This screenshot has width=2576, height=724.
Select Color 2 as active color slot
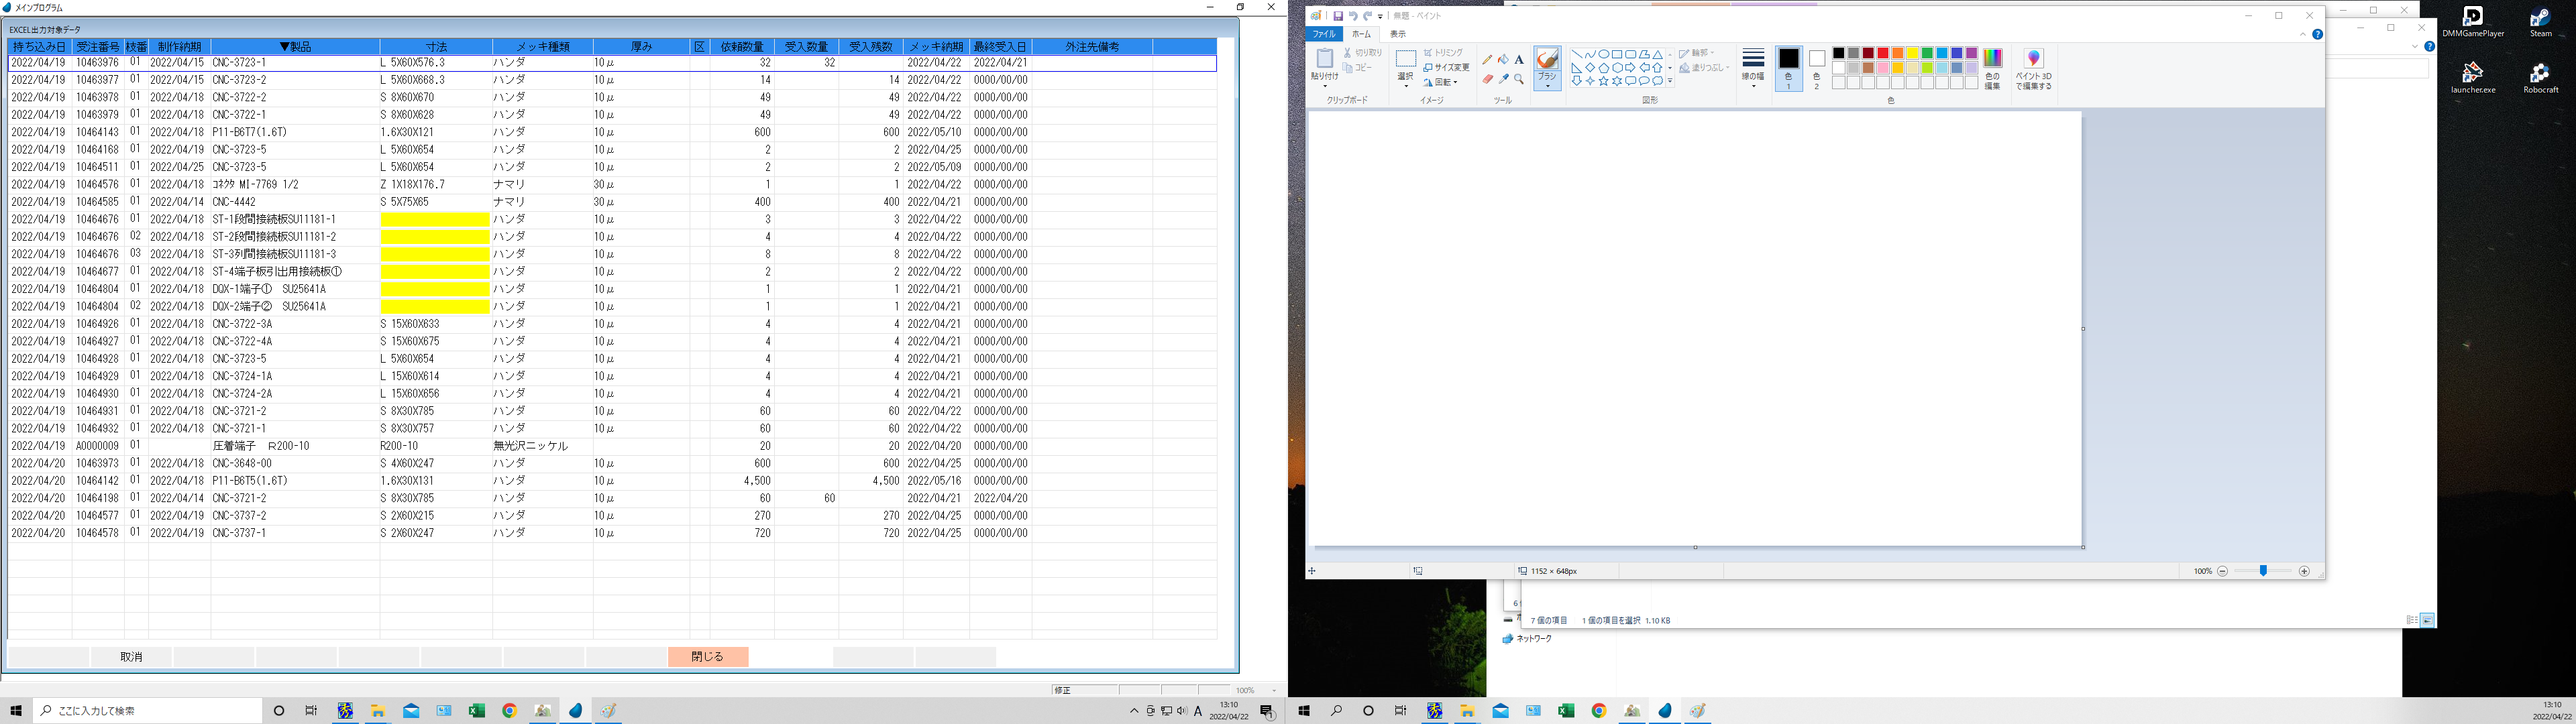1817,68
